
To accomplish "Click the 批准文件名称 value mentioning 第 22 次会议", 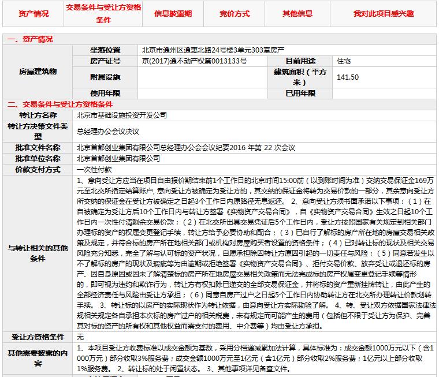I will pos(185,148).
